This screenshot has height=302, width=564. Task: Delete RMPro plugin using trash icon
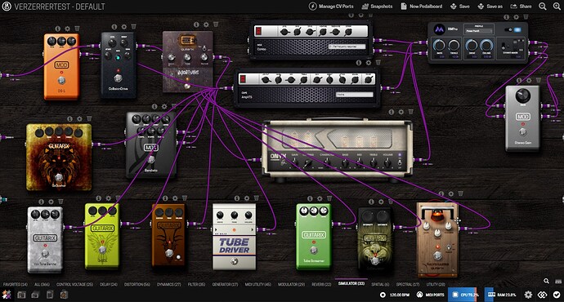[526, 16]
